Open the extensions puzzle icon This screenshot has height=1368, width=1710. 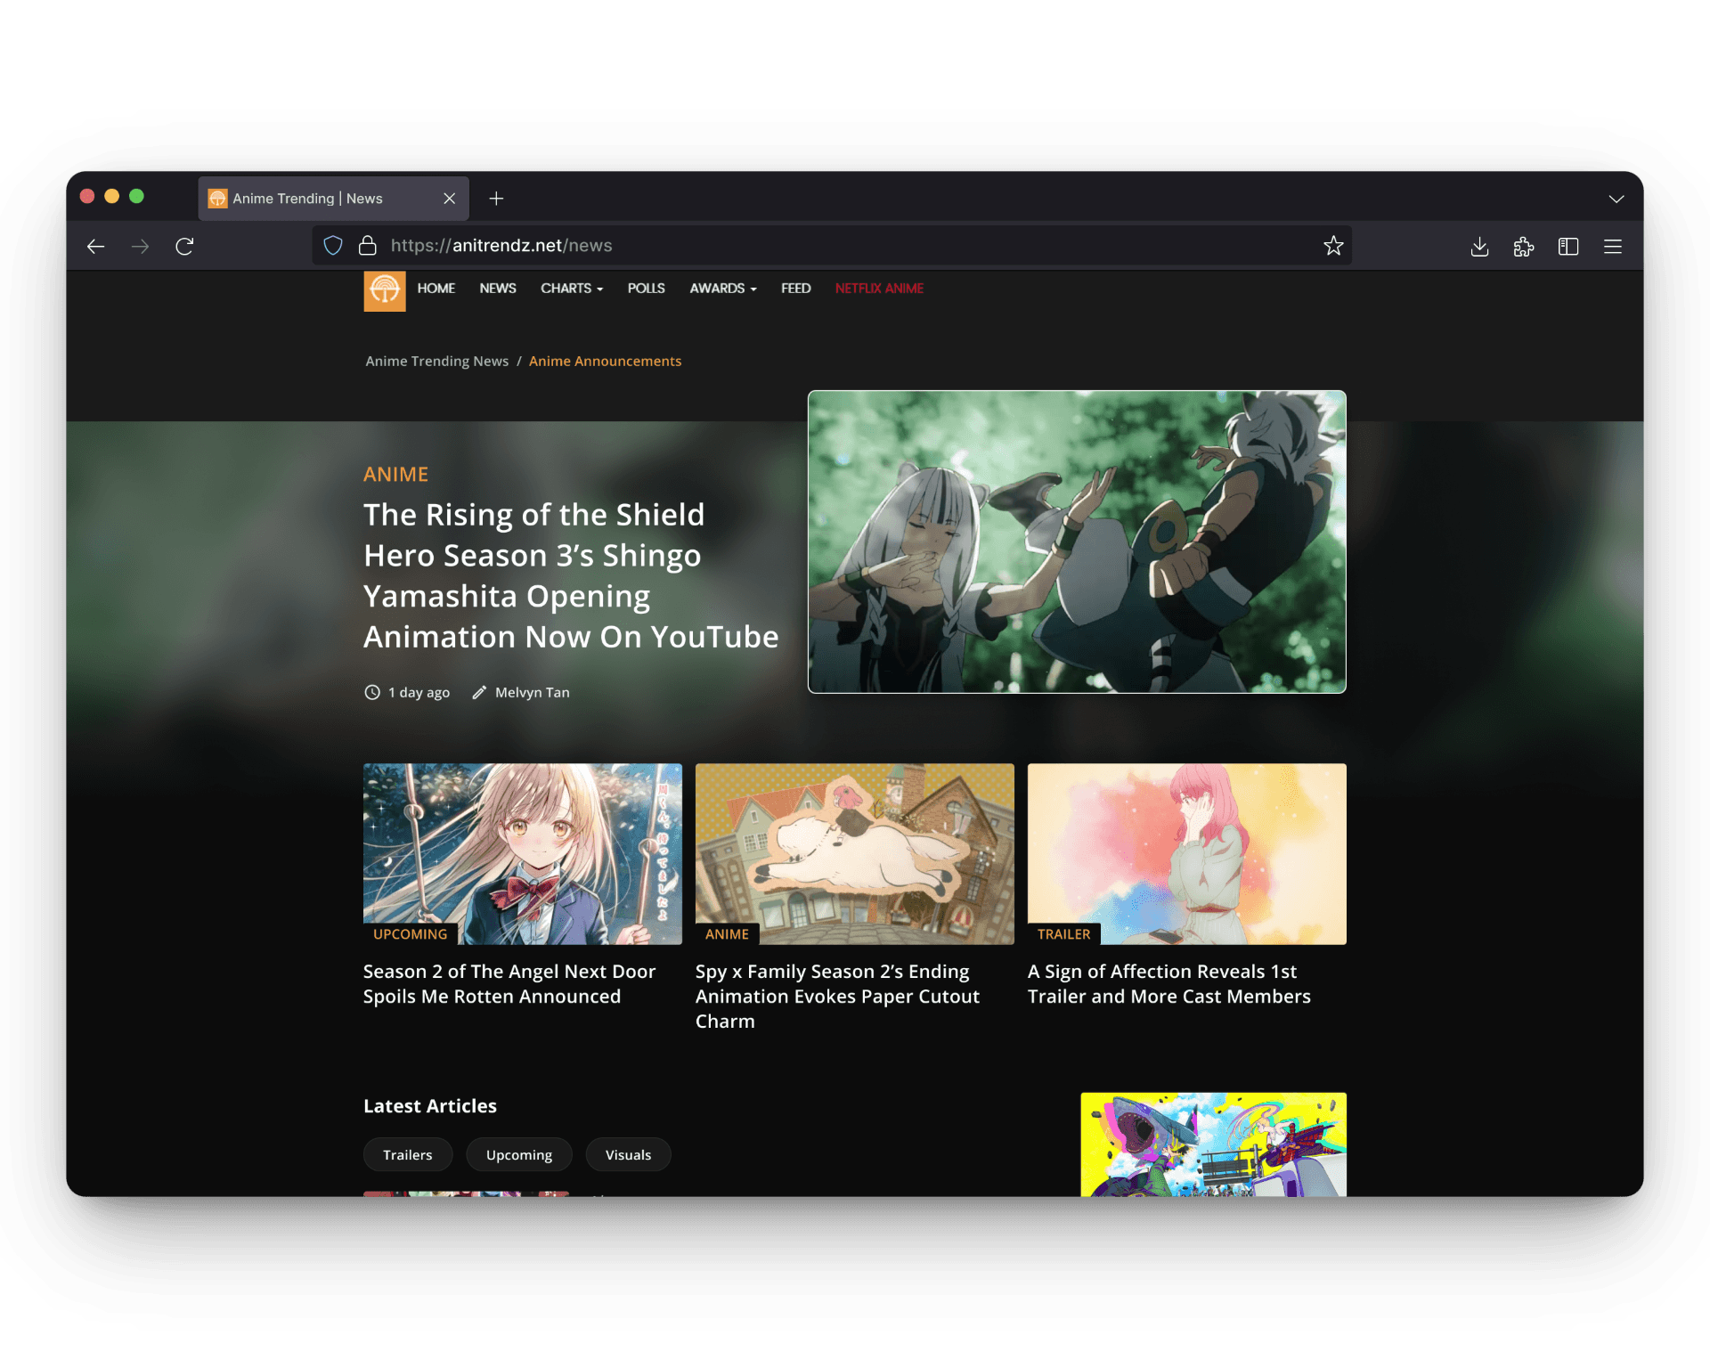[1523, 247]
